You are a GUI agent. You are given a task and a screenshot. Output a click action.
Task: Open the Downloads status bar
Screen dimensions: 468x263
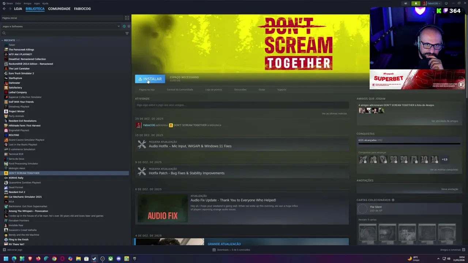click(231, 250)
